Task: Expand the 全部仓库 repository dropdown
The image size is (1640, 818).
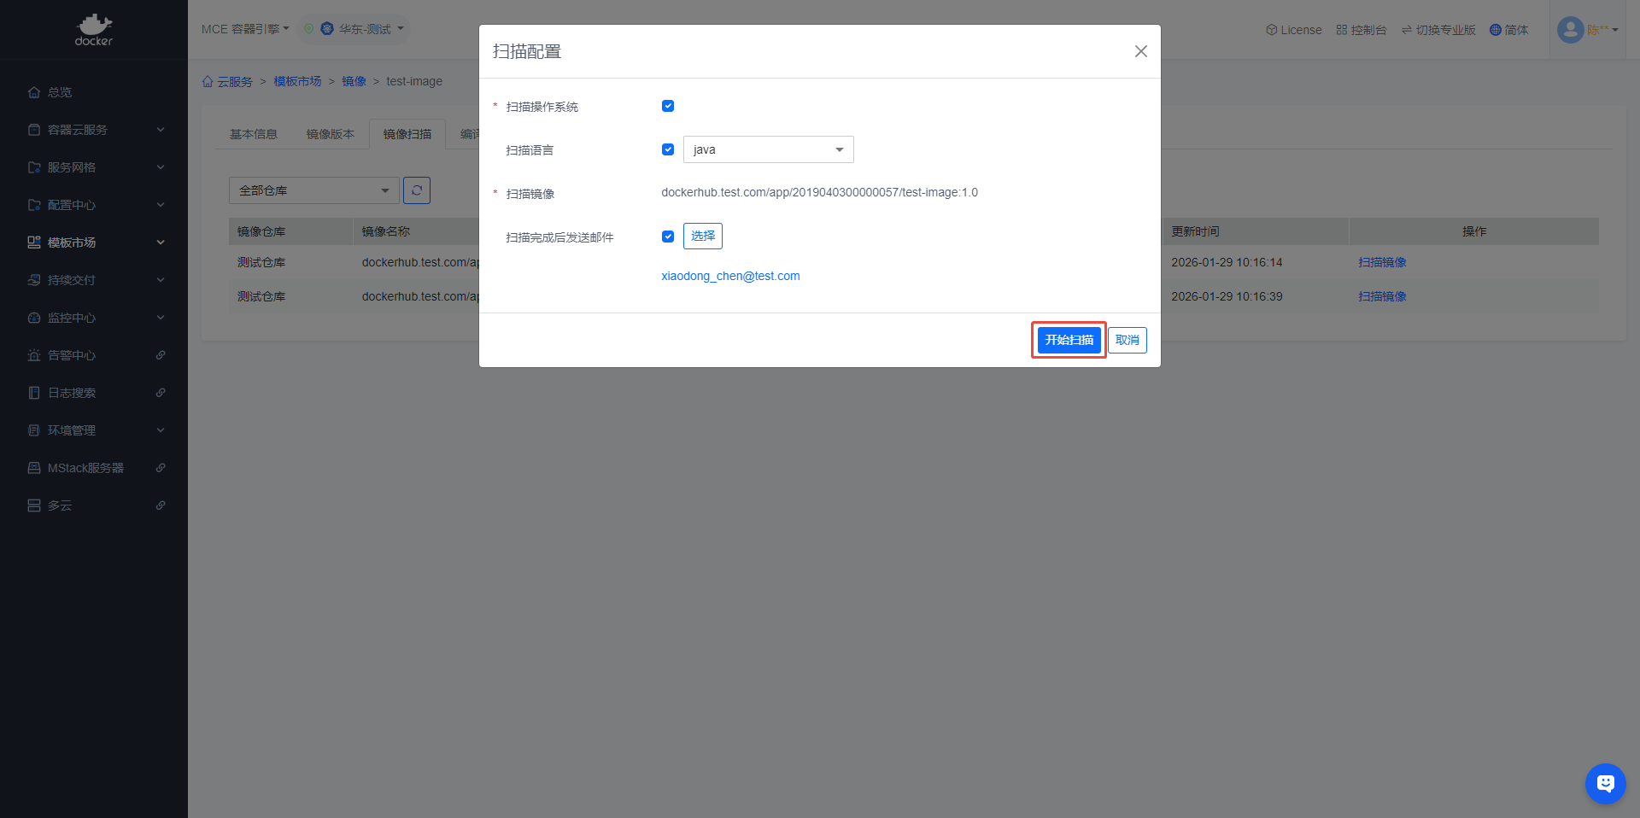Action: 313,190
